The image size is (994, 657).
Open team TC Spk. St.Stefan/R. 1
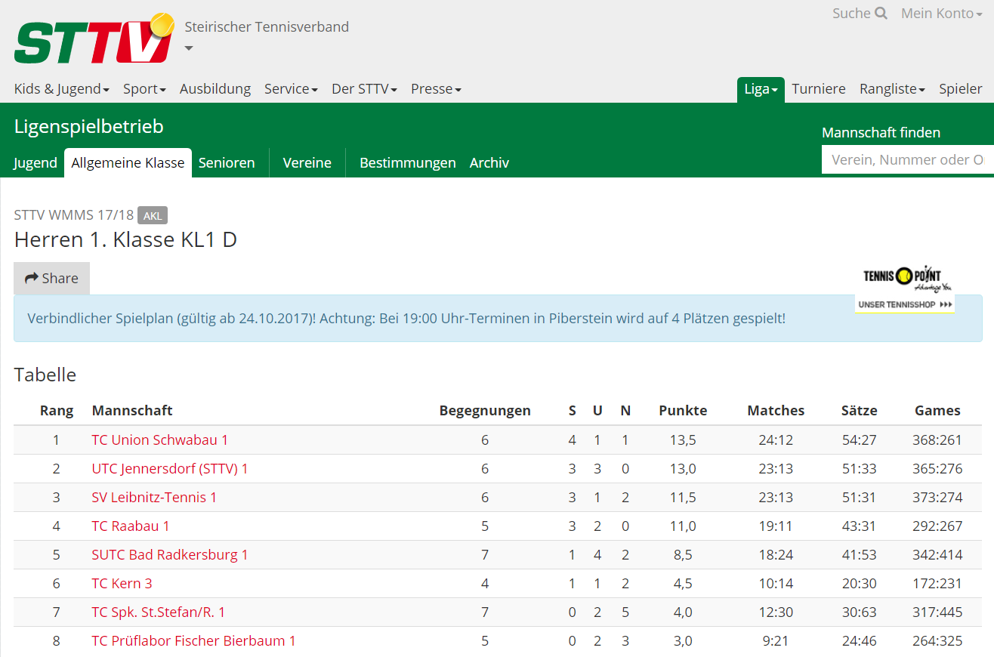pyautogui.click(x=159, y=612)
